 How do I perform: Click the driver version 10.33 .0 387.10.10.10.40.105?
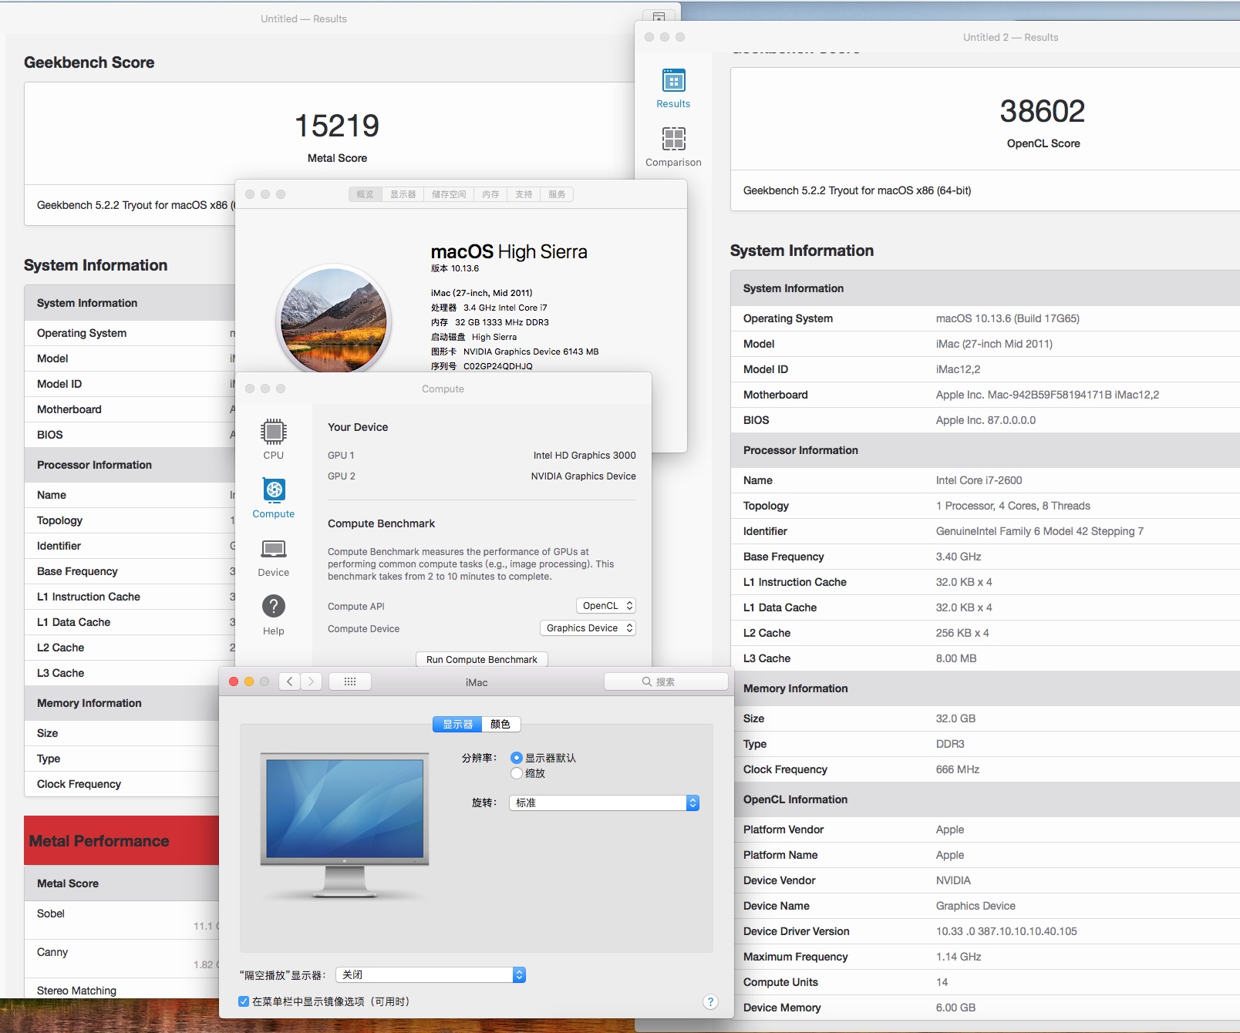point(1006,931)
